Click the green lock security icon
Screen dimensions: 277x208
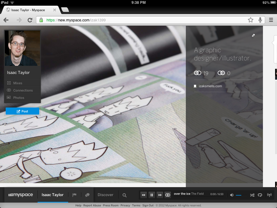[41, 20]
